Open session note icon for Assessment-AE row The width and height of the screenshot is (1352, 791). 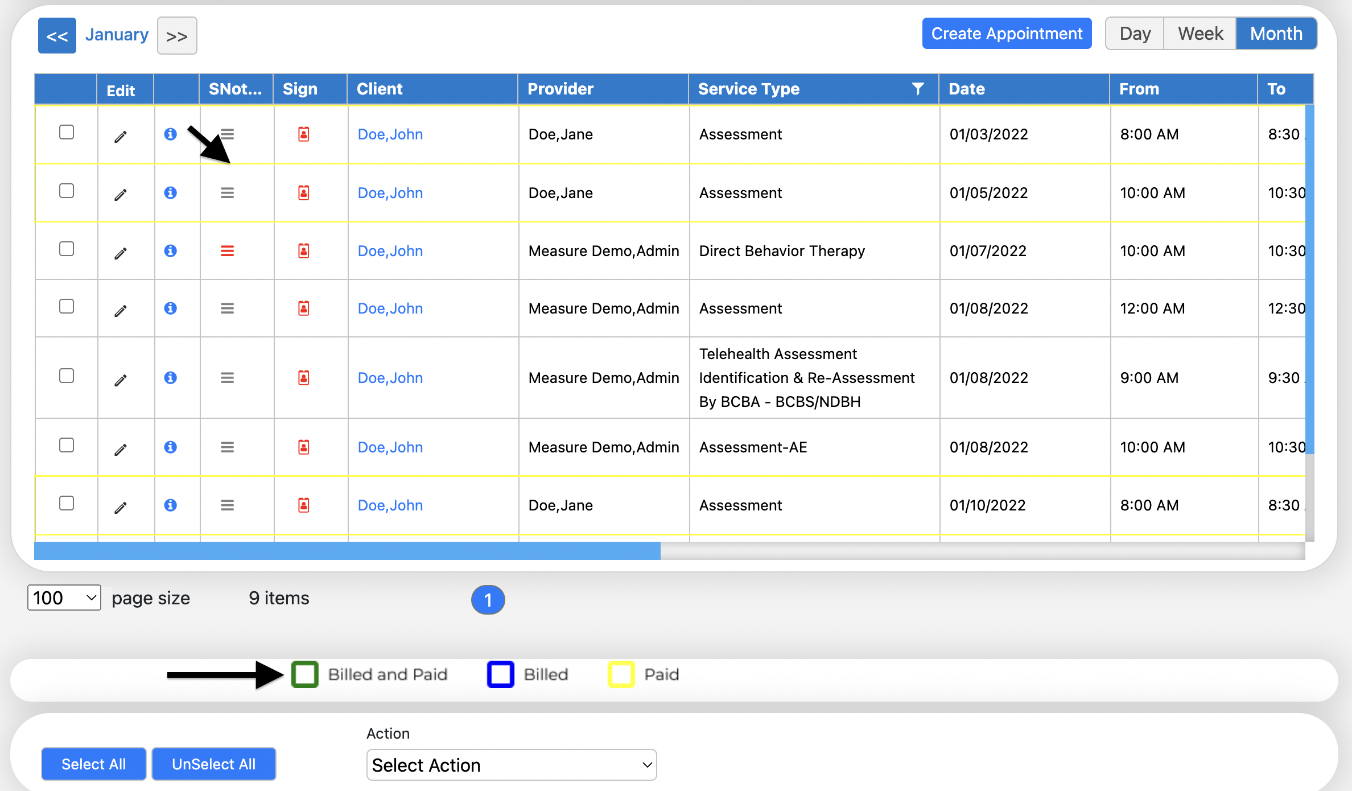click(x=227, y=447)
